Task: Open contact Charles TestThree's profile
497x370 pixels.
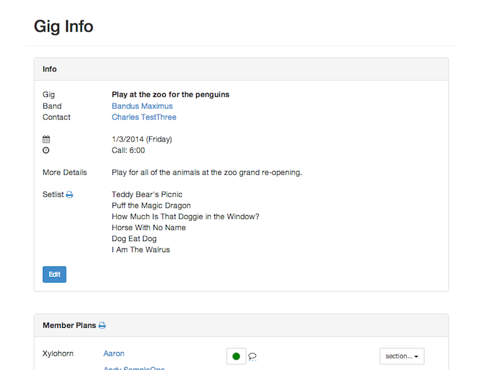Action: [144, 117]
